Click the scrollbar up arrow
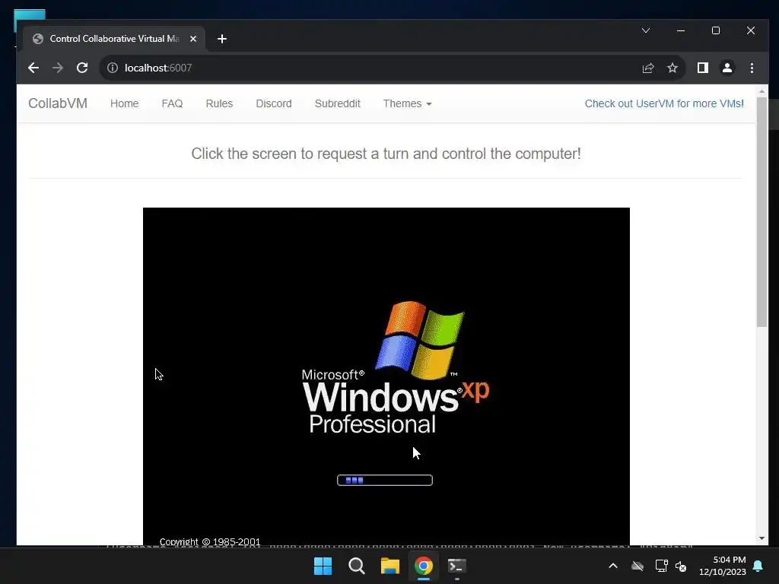 pyautogui.click(x=762, y=91)
